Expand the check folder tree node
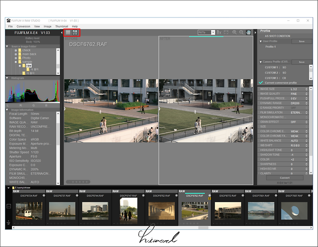Image resolution: width=318 pixels, height=247 pixels. (16, 50)
